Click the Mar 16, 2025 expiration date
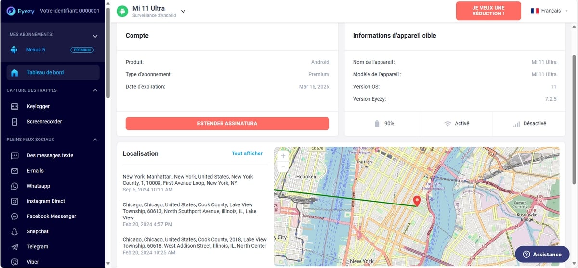The height and width of the screenshot is (268, 578). pos(314,87)
